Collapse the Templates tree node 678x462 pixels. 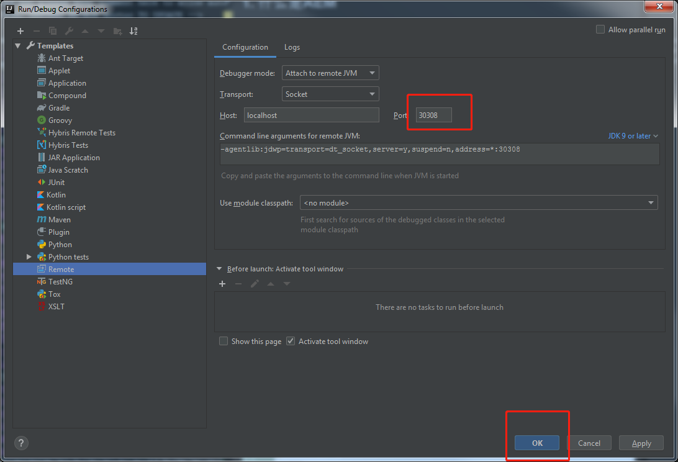tap(18, 45)
